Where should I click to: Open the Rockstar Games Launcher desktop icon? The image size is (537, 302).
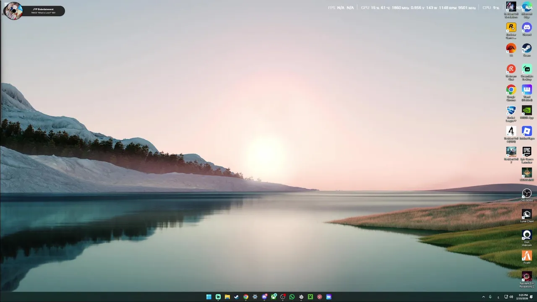point(511,31)
